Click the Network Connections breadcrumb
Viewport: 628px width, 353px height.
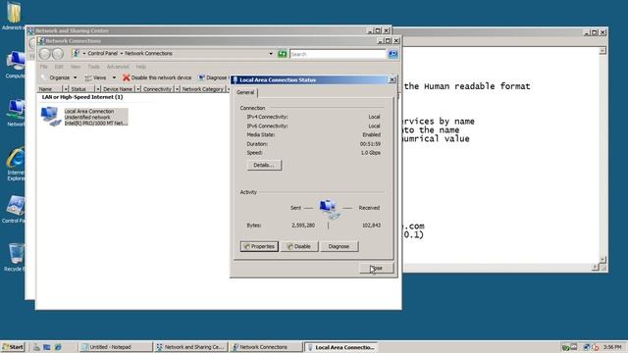148,53
